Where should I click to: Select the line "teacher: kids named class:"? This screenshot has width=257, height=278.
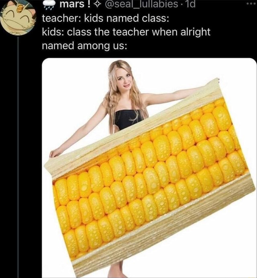tap(105, 18)
